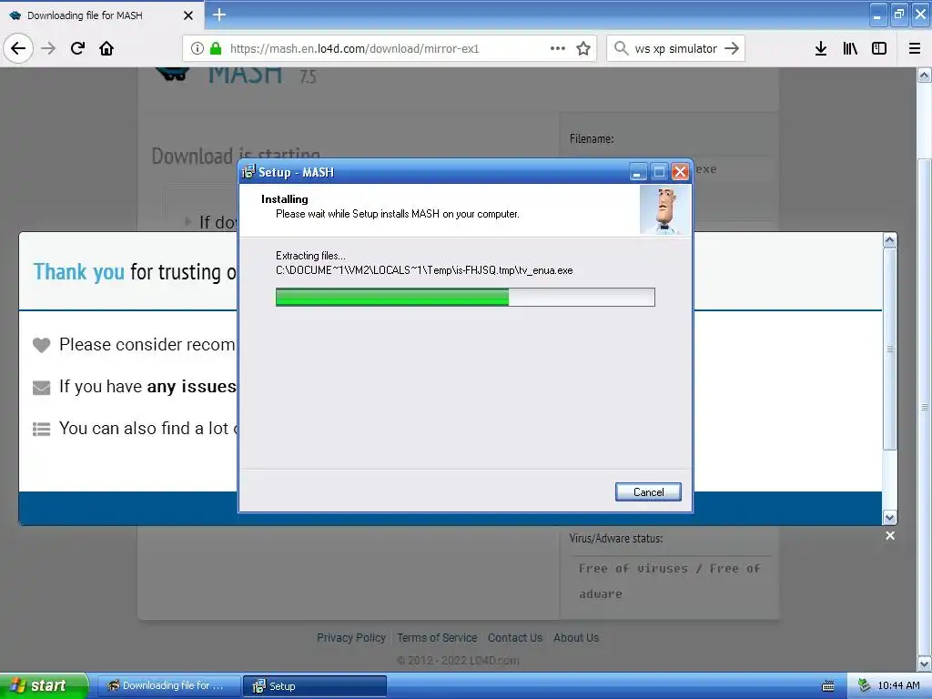Click the 10:44 AM clock
The width and height of the screenshot is (932, 699).
[898, 686]
